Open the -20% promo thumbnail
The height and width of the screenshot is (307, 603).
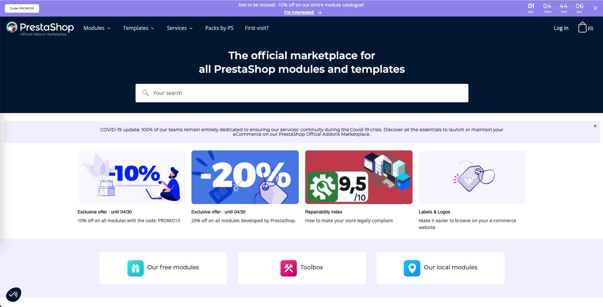tap(245, 177)
